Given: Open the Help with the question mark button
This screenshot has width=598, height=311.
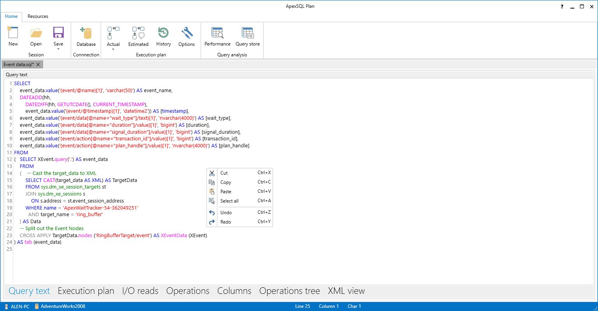Looking at the screenshot, I should click(562, 6).
